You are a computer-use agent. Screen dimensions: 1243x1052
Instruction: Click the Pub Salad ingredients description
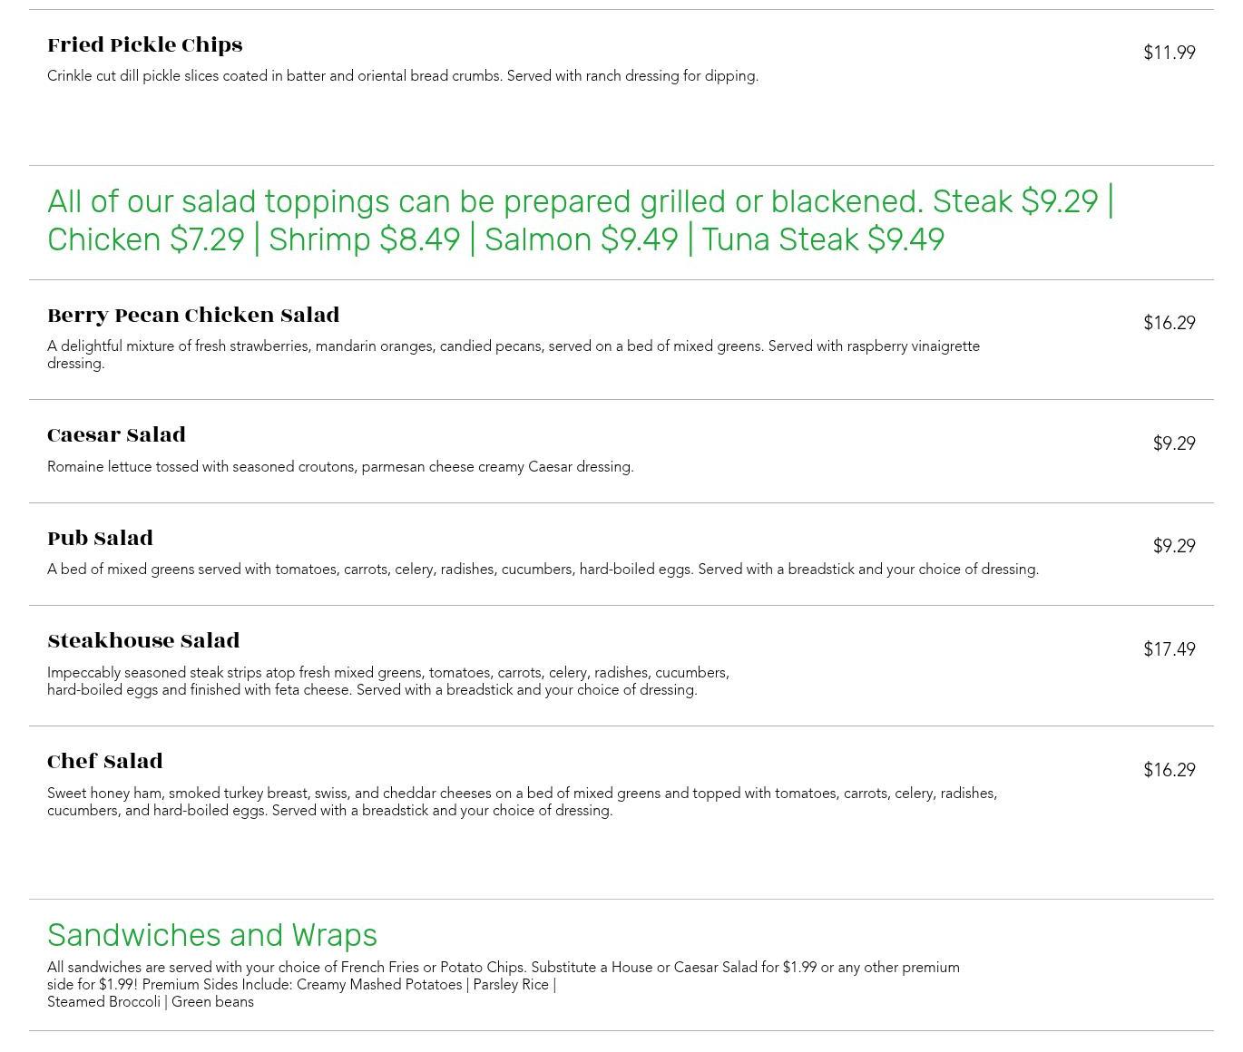click(x=543, y=570)
